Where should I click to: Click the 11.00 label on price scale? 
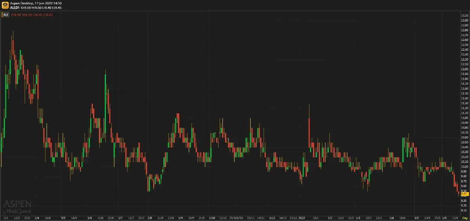tap(465, 118)
